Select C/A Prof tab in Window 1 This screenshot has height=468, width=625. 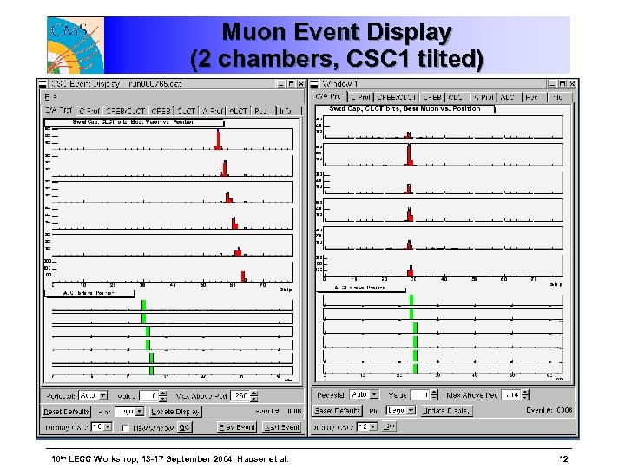coord(330,97)
